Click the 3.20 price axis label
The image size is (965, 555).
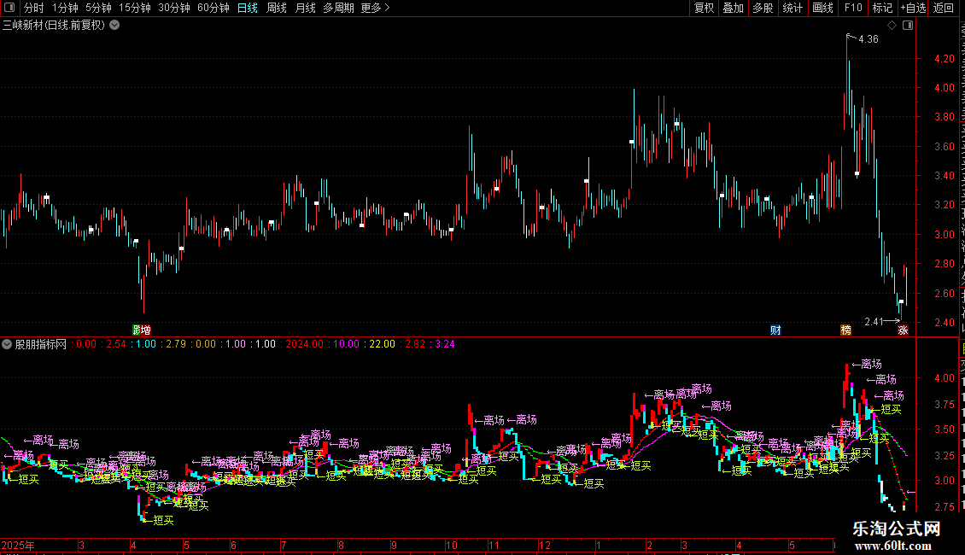point(945,204)
